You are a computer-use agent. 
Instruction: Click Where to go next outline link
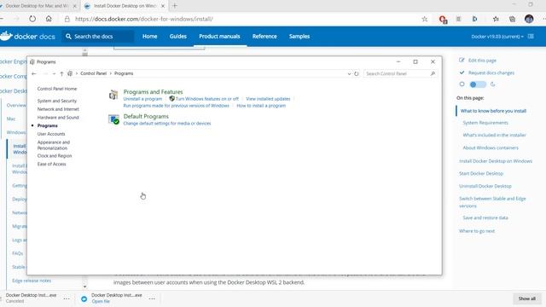[x=476, y=231]
